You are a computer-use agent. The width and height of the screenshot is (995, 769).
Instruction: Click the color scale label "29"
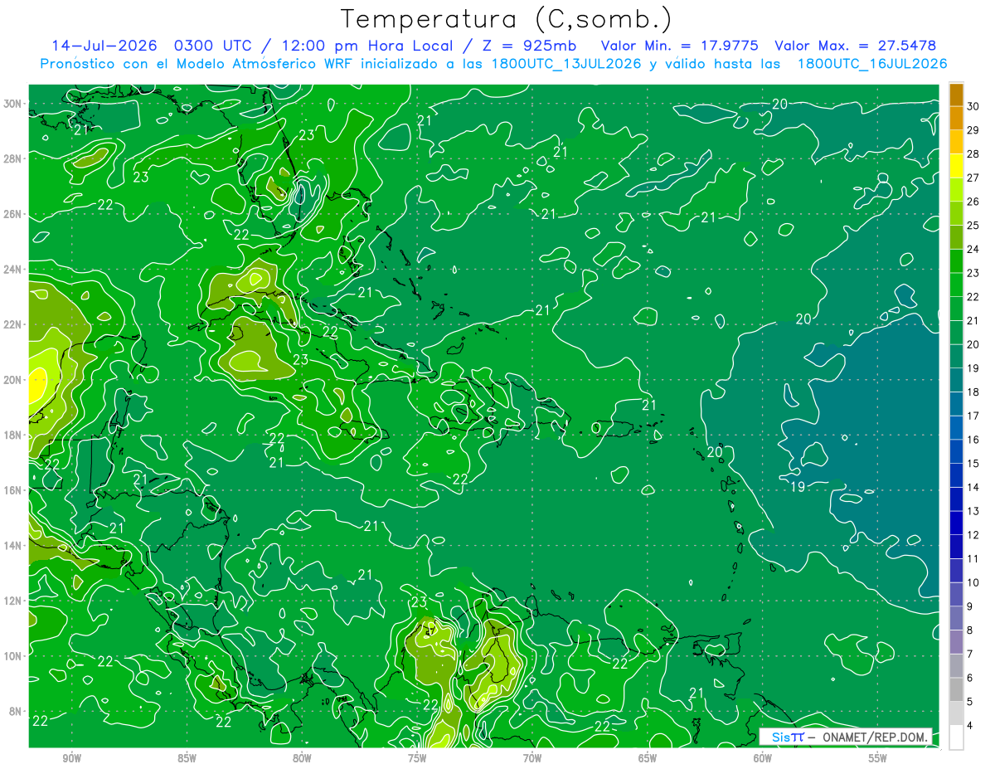[x=973, y=129]
